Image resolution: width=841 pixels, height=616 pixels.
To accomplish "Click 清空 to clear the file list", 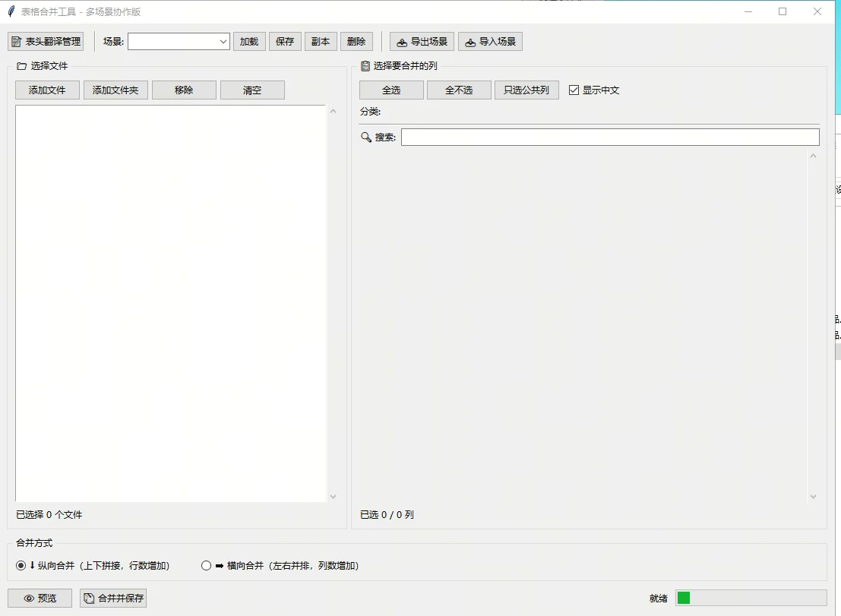I will click(252, 90).
